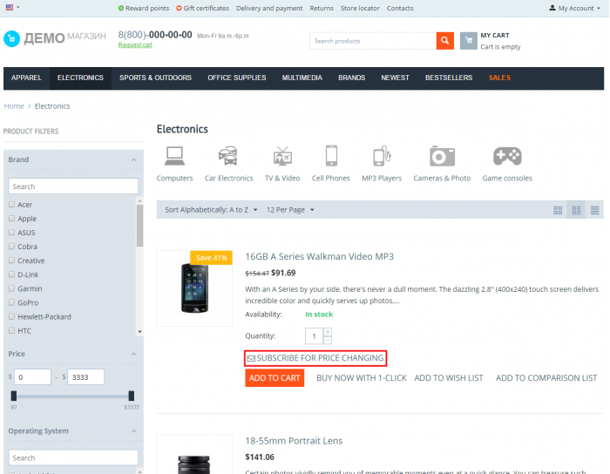
Task: Click the Reward points green icon link
Action: click(121, 8)
